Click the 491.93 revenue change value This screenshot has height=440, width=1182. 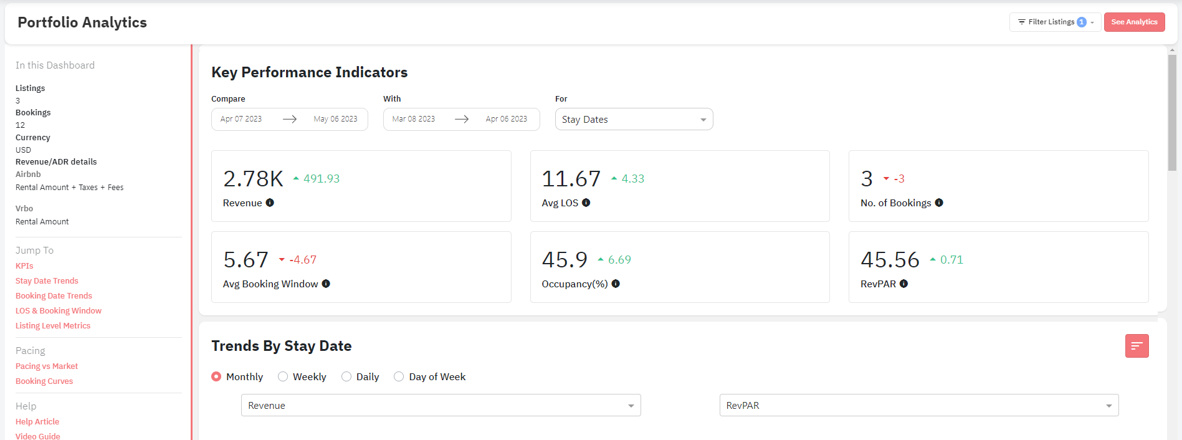tap(322, 179)
